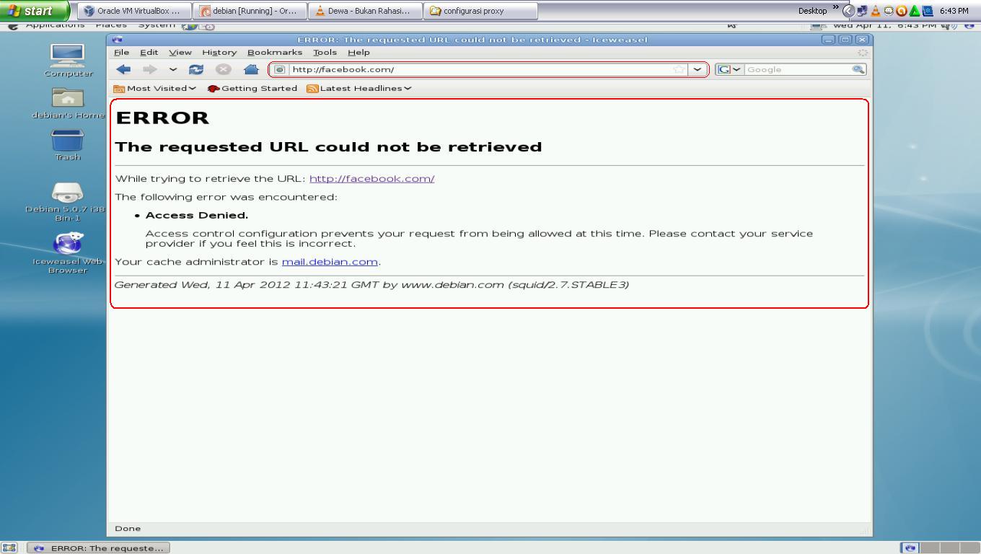Click the Access Denied. bullet text
This screenshot has width=981, height=554.
tap(196, 215)
